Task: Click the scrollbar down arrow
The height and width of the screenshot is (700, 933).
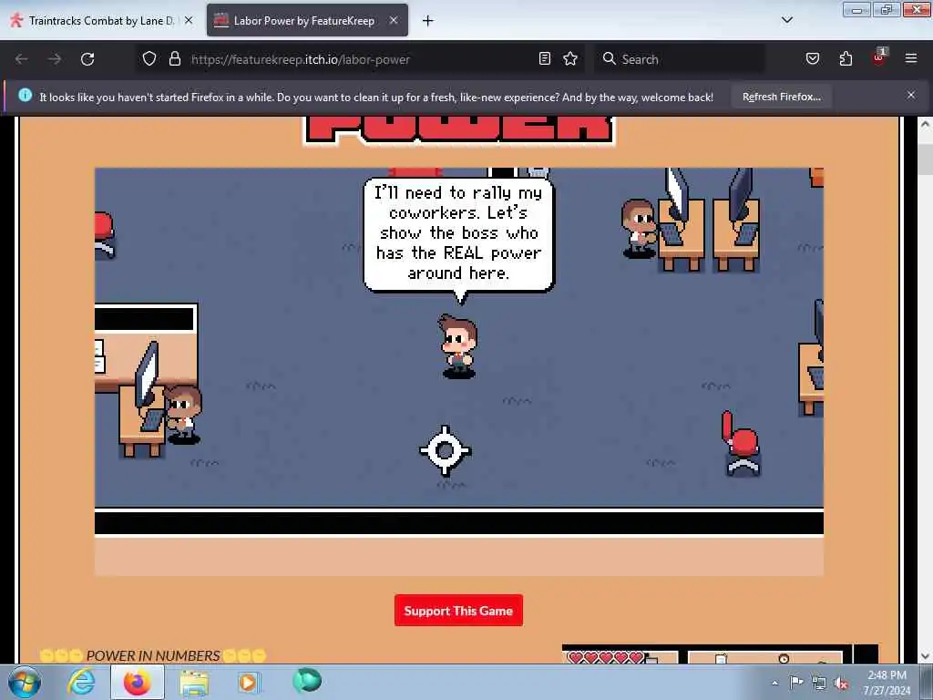Action: [x=925, y=656]
